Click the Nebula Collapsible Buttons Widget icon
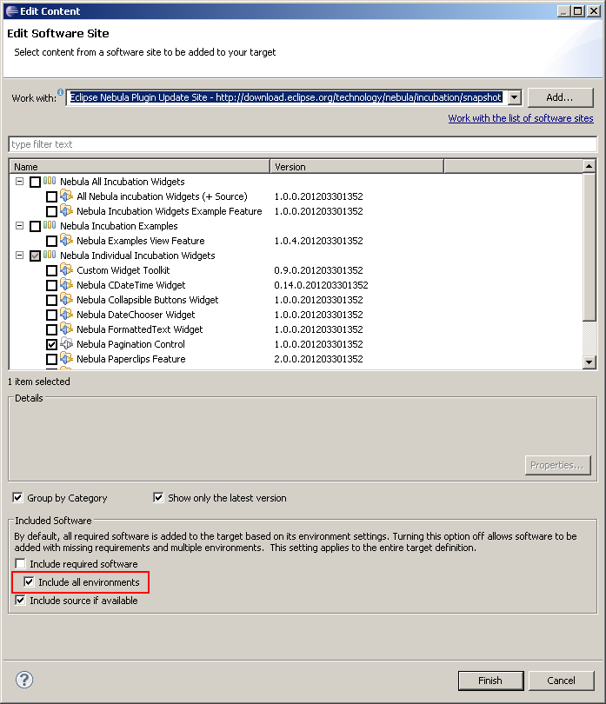The width and height of the screenshot is (606, 704). (x=66, y=300)
